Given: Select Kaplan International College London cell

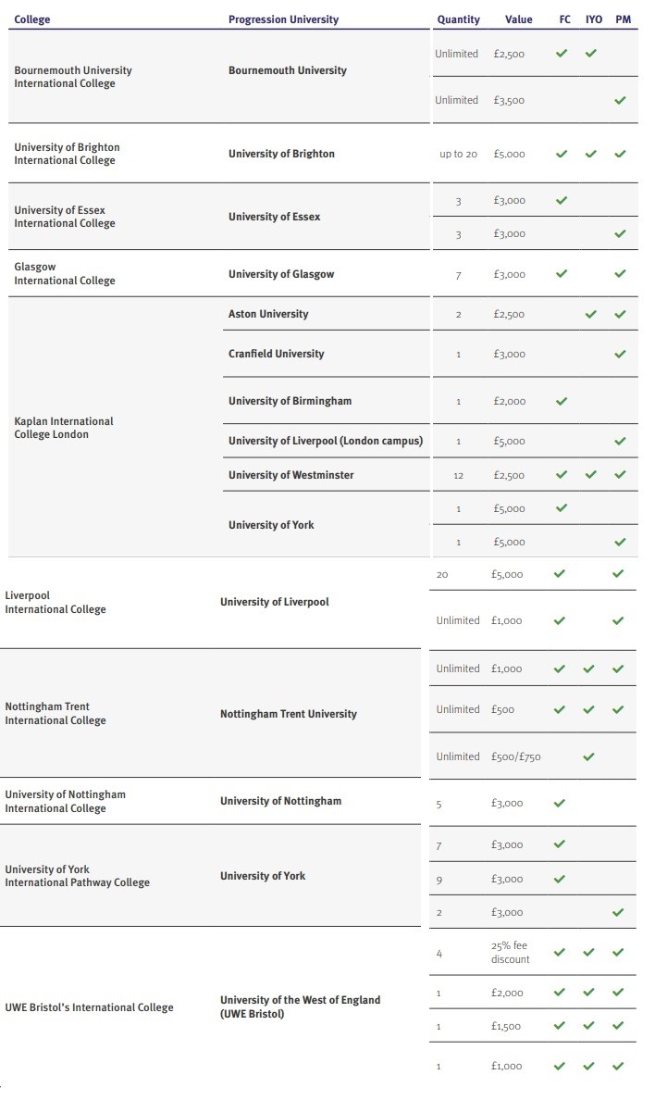Looking at the screenshot, I should [64, 428].
